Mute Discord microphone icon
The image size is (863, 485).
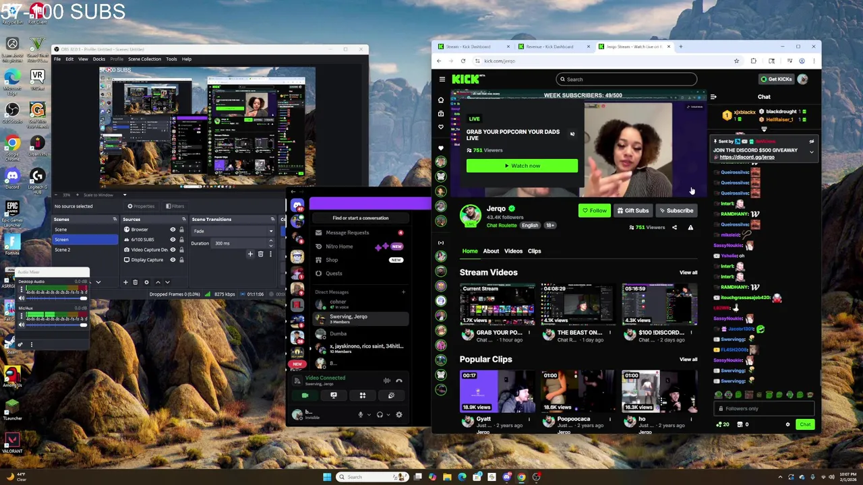361,415
